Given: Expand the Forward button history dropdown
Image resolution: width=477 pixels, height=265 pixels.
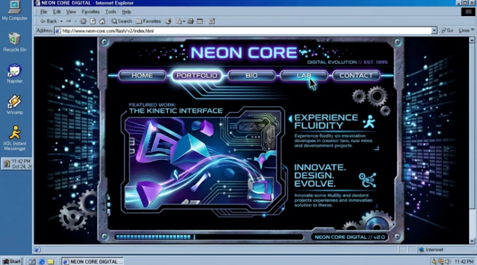Looking at the screenshot, I should [x=76, y=21].
